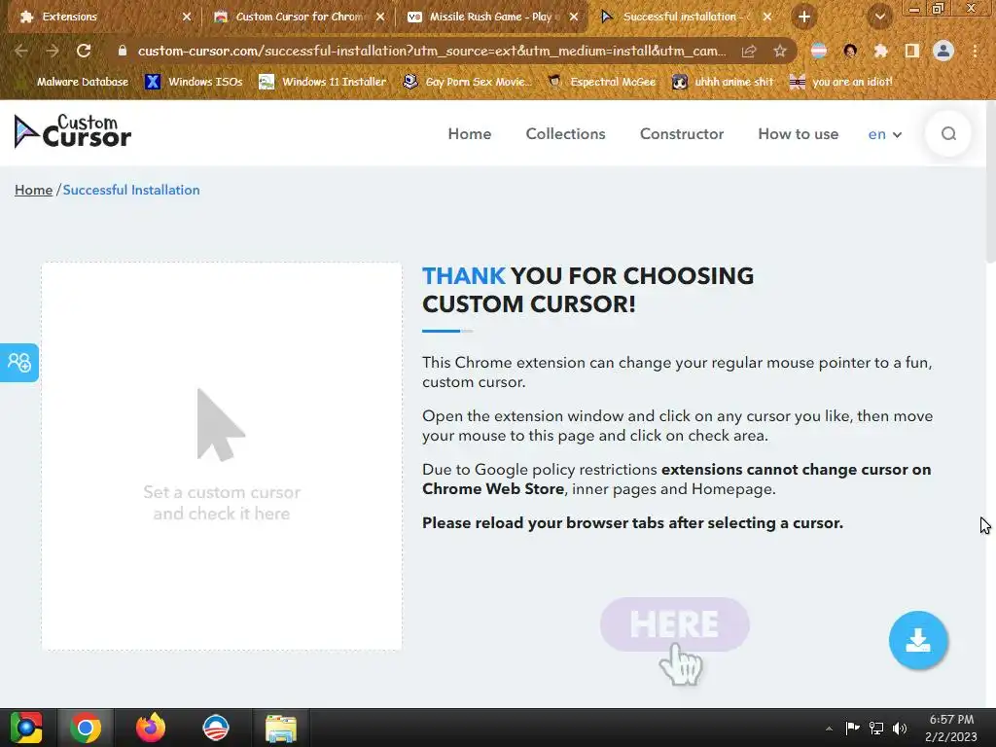Viewport: 996px width, 747px height.
Task: Click the address bar URL field
Action: click(432, 51)
